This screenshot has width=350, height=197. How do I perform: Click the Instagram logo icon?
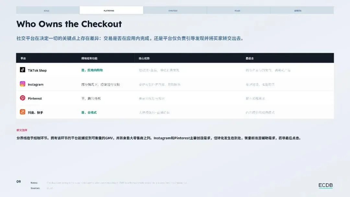point(23,84)
